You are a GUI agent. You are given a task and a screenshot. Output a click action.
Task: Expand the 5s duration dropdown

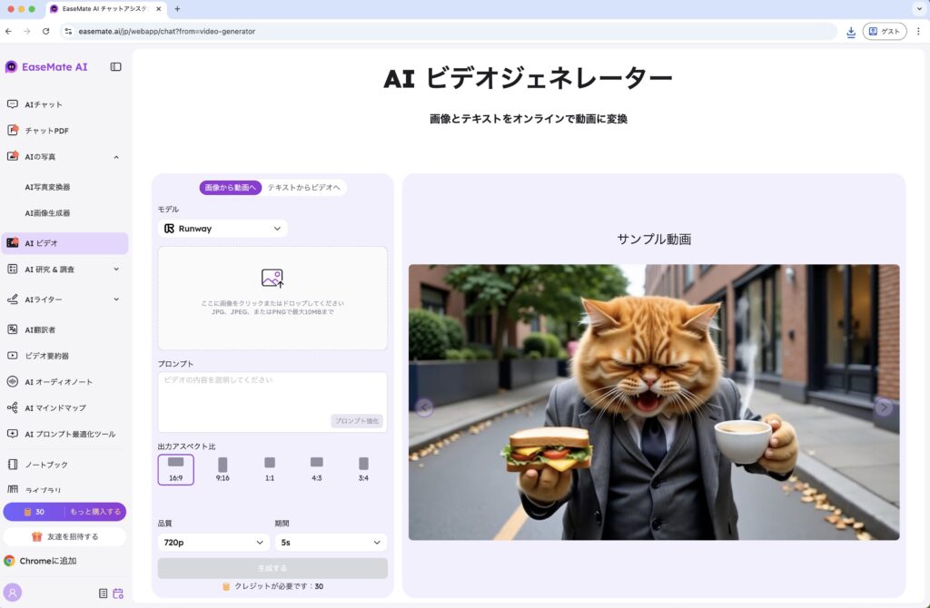[x=331, y=543]
